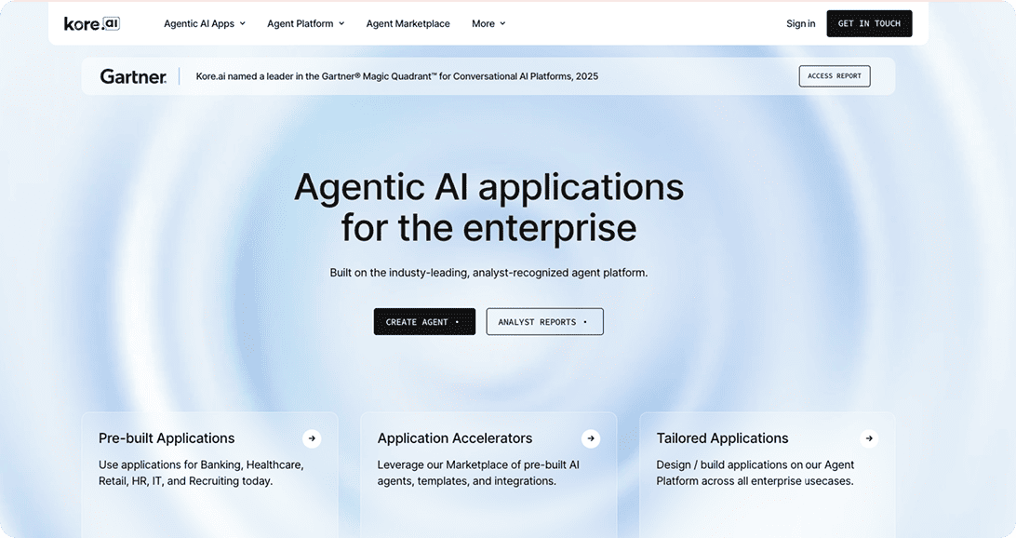1016x538 pixels.
Task: Click the arrow icon on Application Accelerators card
Action: coord(591,438)
